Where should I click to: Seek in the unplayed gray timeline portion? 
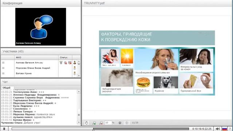point(141,129)
